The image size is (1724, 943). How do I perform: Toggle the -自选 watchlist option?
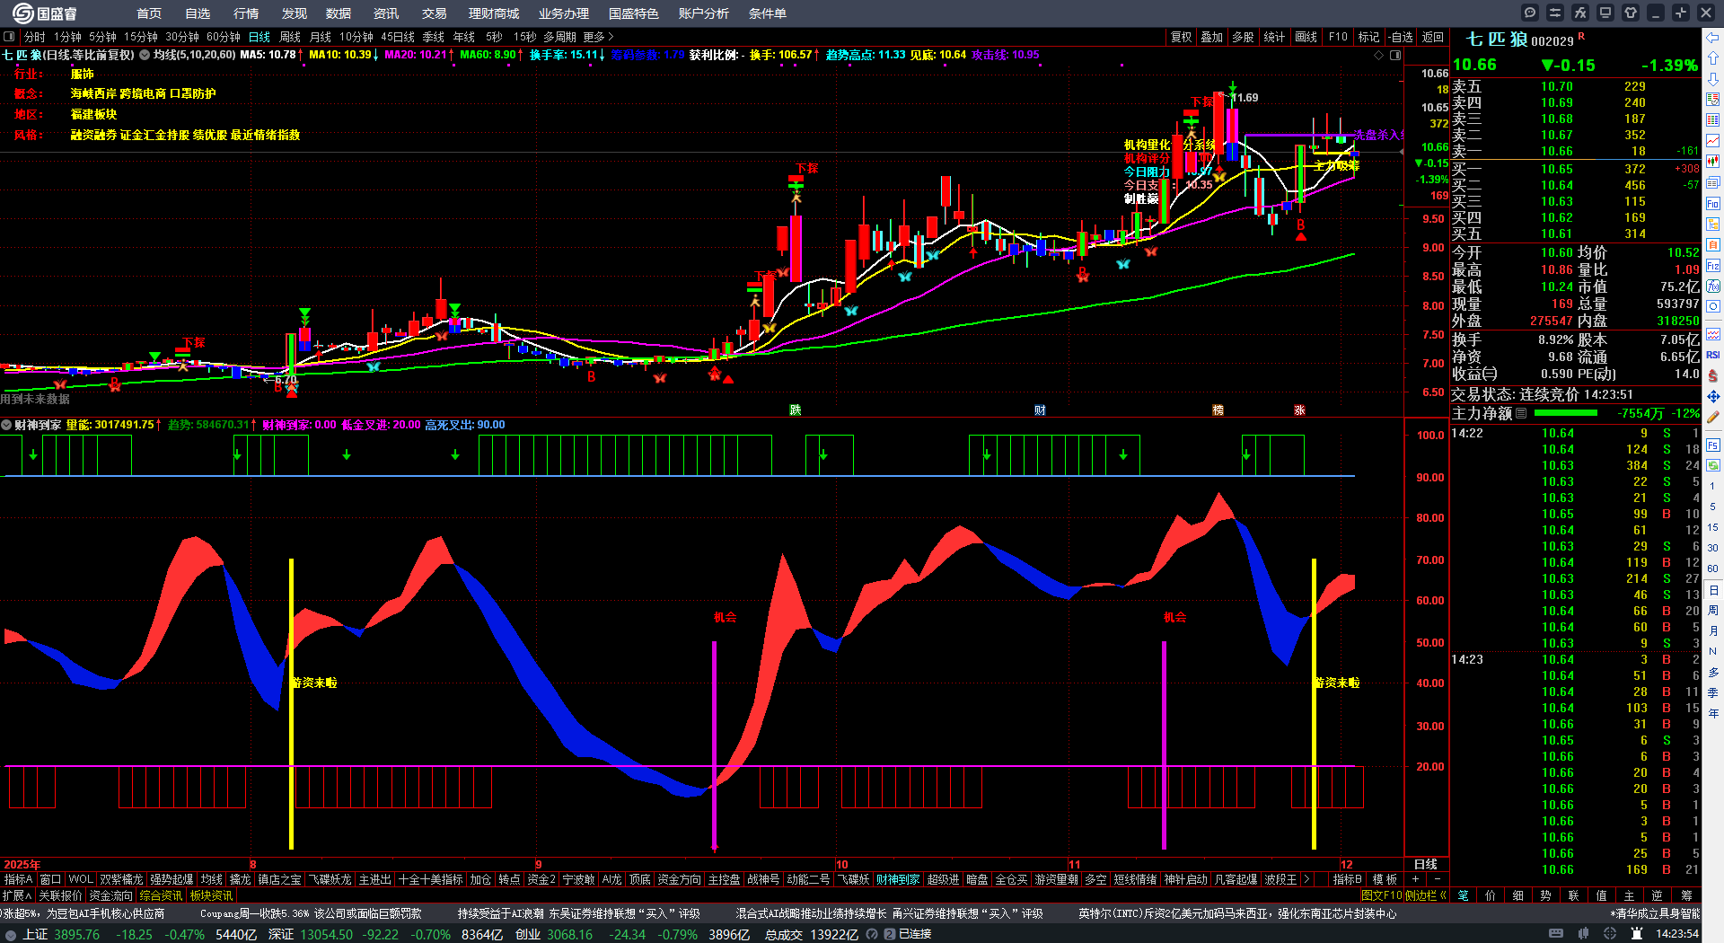1401,37
